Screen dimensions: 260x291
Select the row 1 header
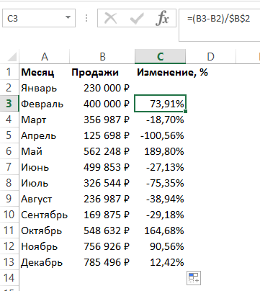pyautogui.click(x=9, y=72)
